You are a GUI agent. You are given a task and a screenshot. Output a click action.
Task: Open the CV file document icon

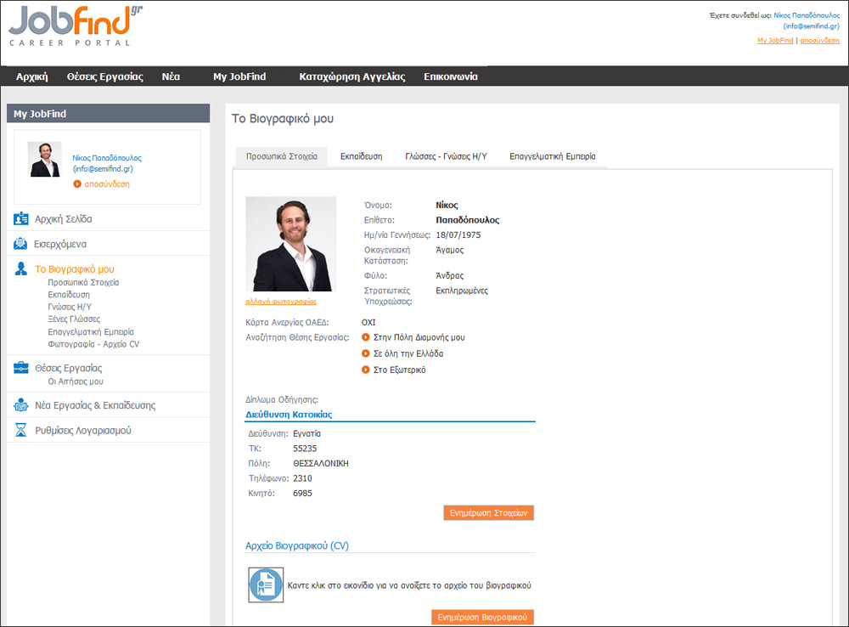(266, 585)
